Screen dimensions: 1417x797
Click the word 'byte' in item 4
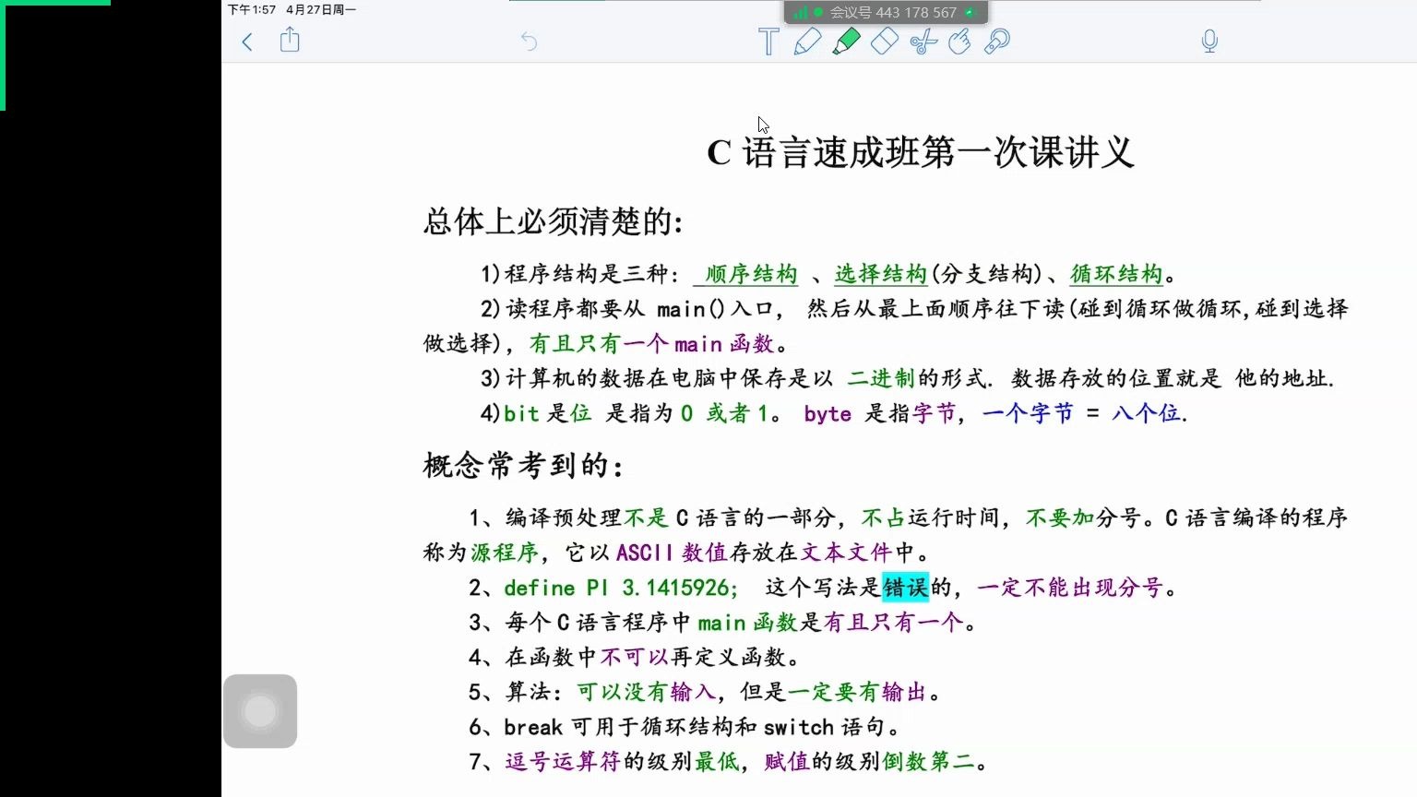pyautogui.click(x=828, y=414)
